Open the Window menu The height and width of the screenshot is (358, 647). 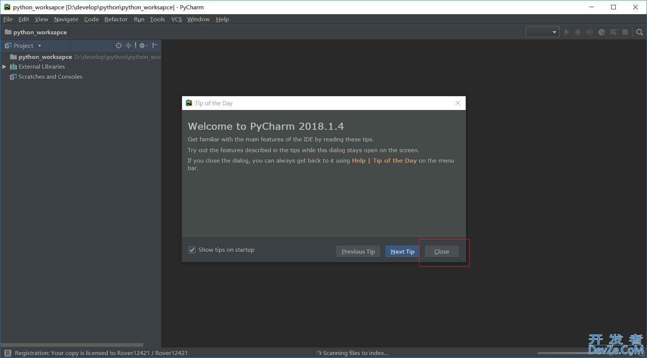(x=199, y=19)
